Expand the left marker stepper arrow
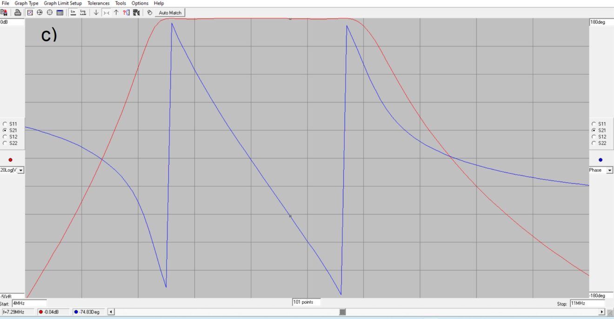The image size is (614, 319). click(110, 312)
